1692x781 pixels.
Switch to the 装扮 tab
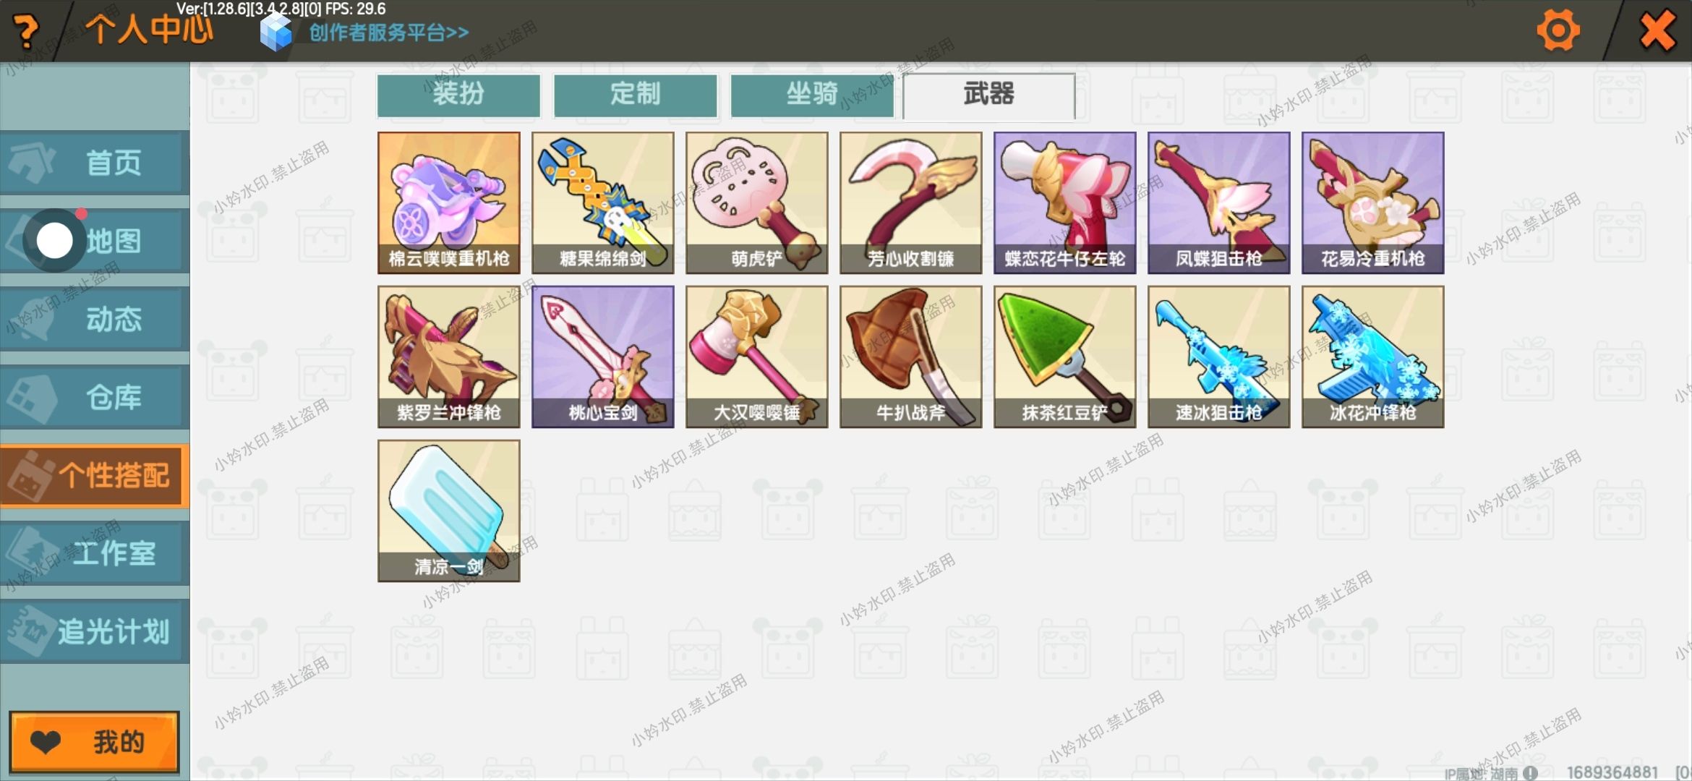pos(458,95)
